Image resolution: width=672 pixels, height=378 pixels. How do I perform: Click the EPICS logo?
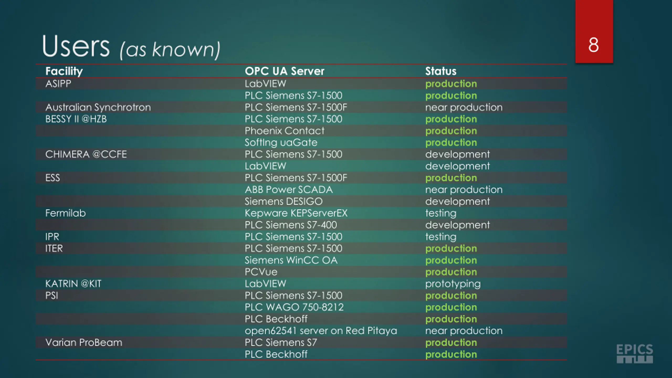pos(634,353)
